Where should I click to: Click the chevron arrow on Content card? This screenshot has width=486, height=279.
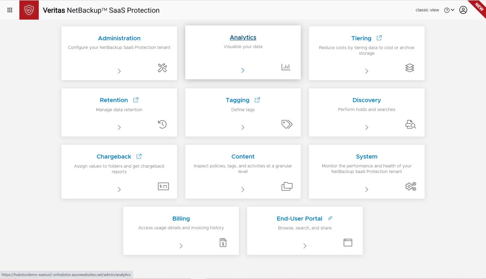pos(243,189)
